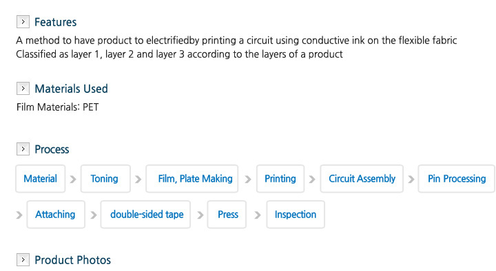Click the chevron between Material and Toning
The width and height of the screenshot is (496, 271).
(x=73, y=179)
